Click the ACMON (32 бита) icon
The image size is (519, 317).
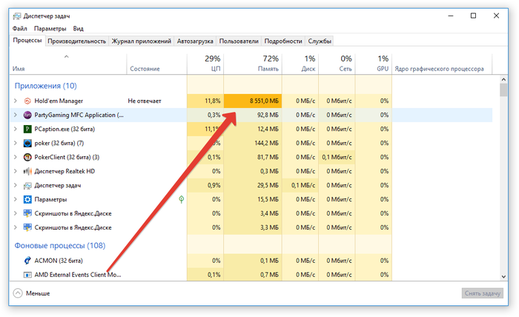tap(27, 261)
